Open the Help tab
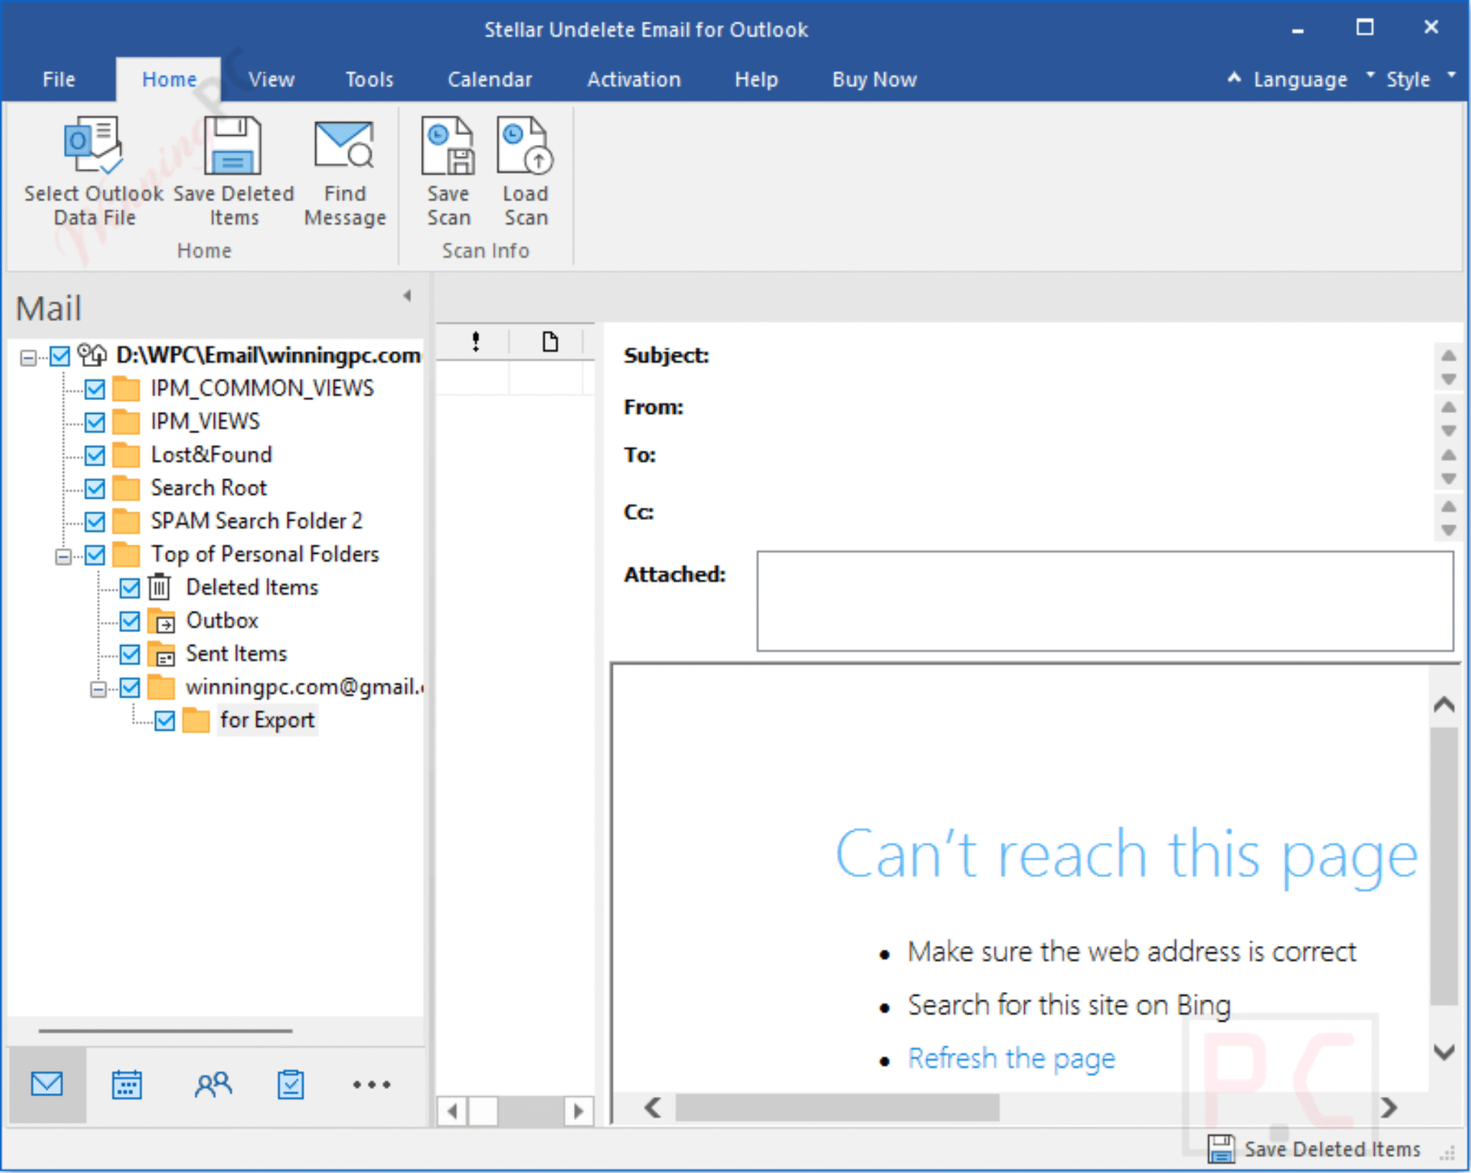The height and width of the screenshot is (1173, 1471). [756, 79]
